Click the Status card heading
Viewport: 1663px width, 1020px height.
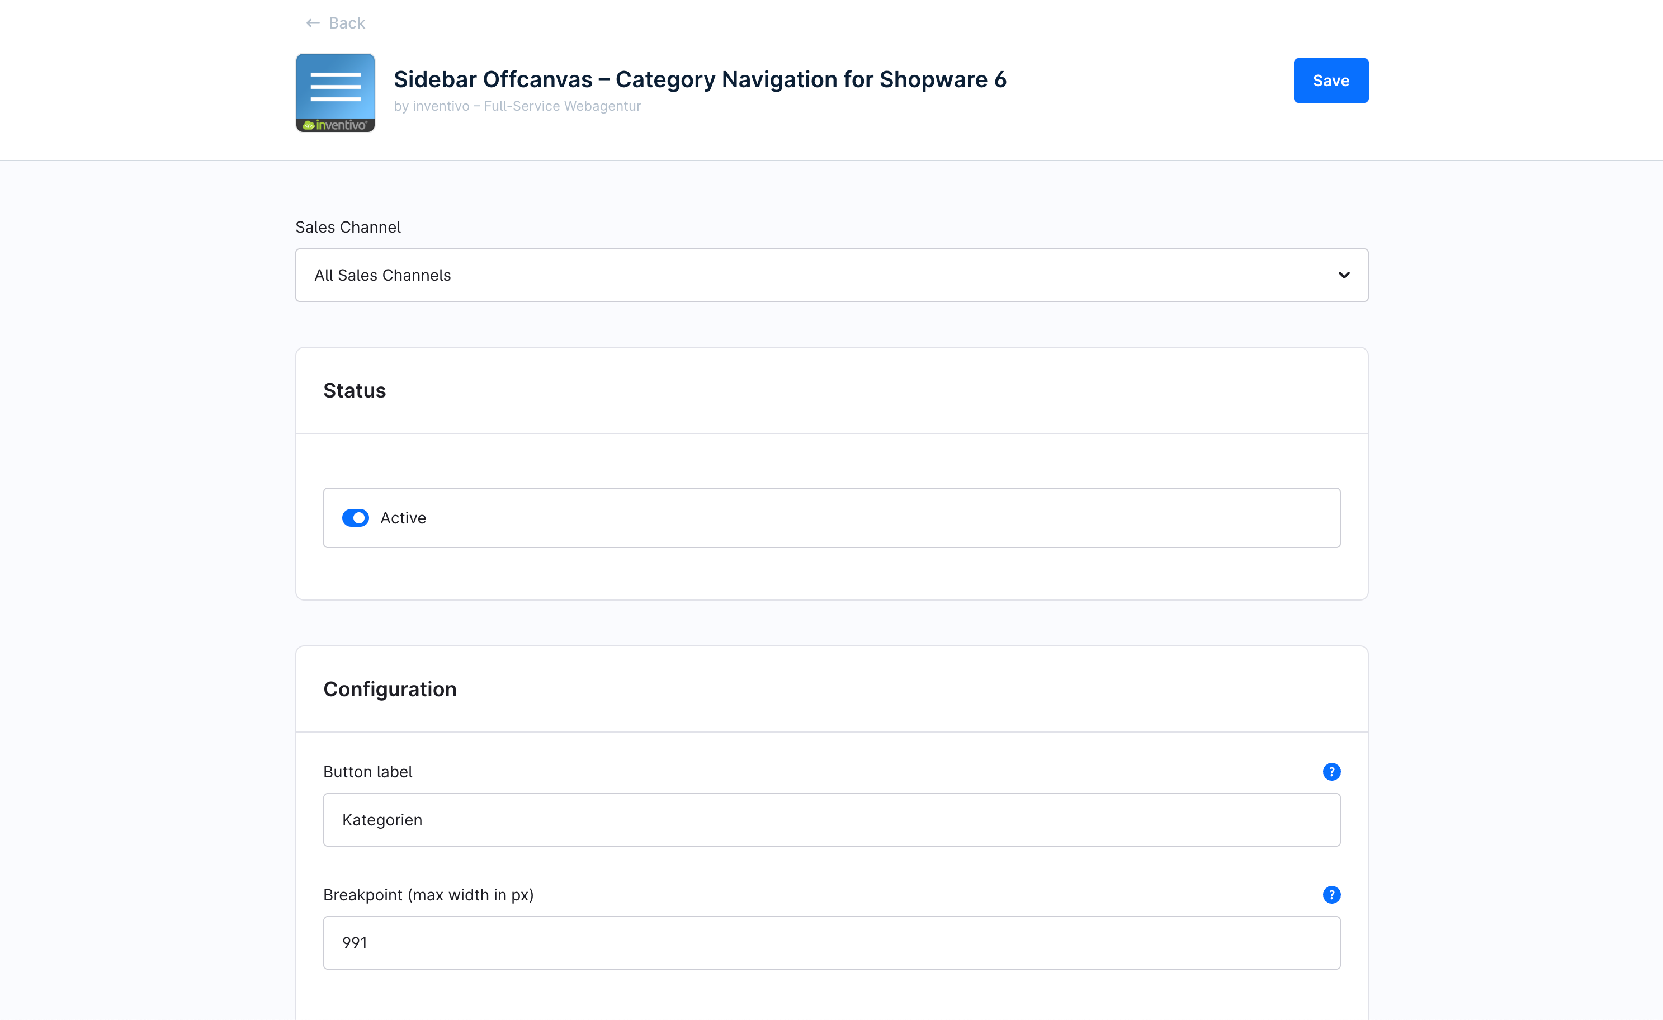(355, 390)
